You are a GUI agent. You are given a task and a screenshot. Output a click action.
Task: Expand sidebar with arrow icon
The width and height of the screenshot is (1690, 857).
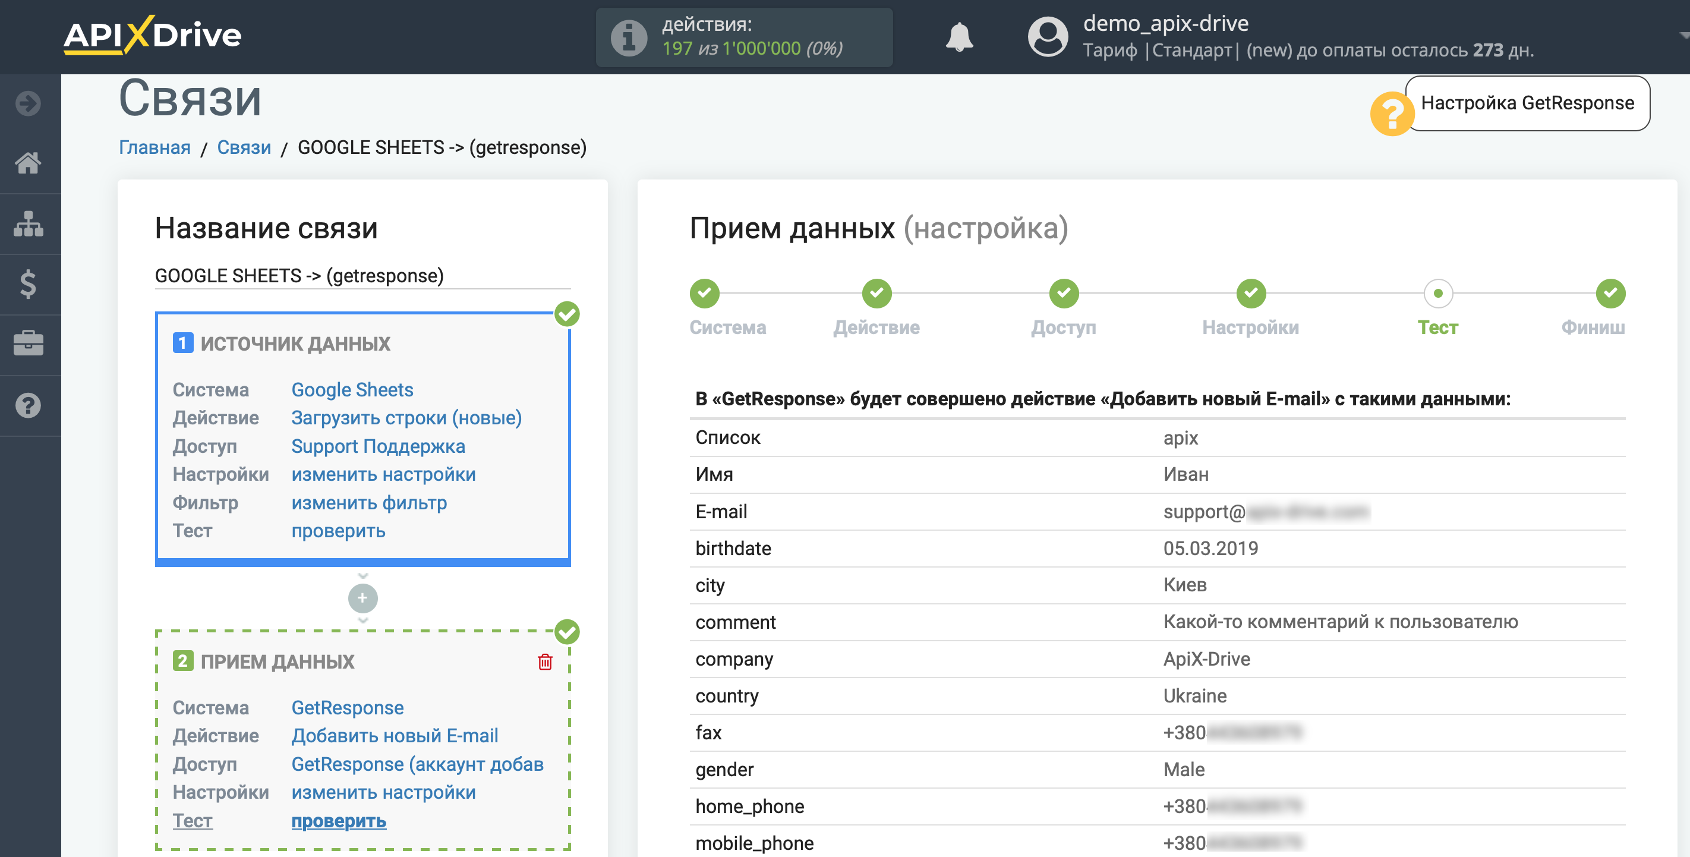pos(28,103)
